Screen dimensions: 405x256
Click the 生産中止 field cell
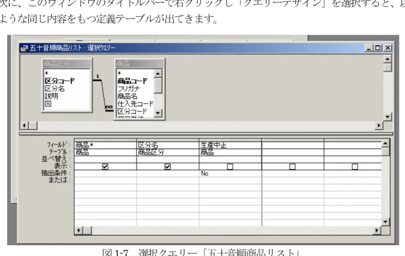[230, 145]
